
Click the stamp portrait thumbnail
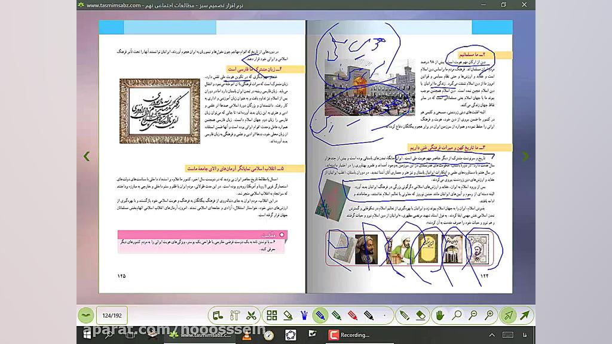tap(478, 249)
